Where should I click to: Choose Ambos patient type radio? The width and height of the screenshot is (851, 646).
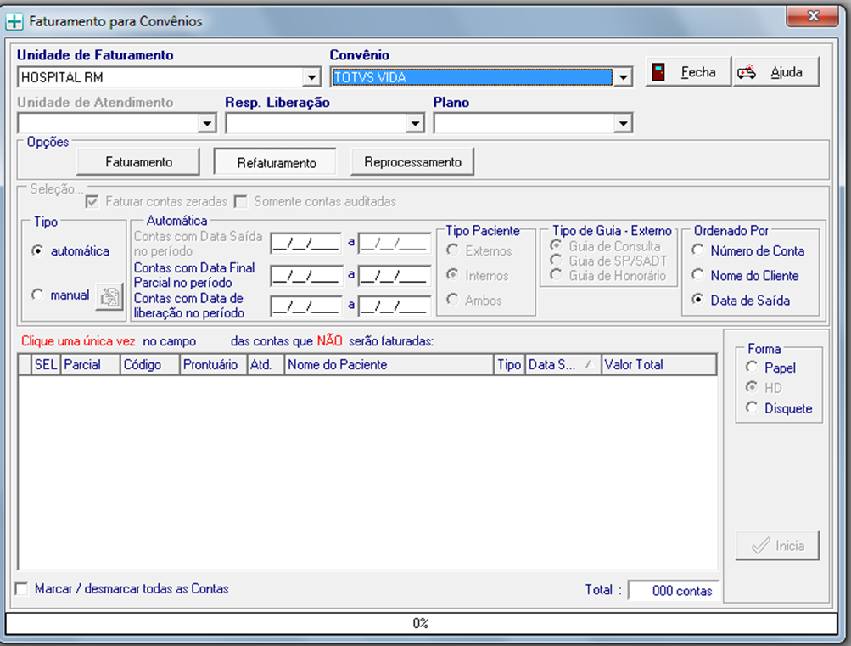[452, 299]
